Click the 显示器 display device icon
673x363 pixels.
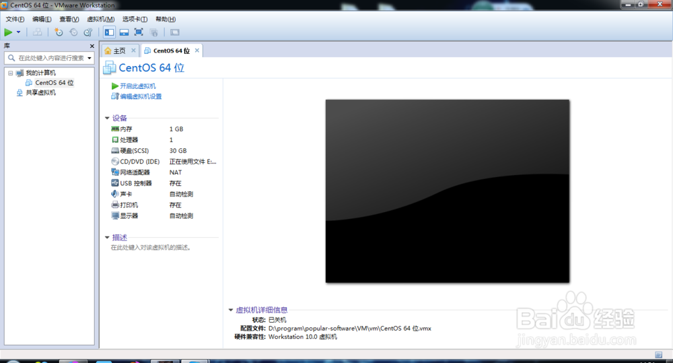pyautogui.click(x=115, y=216)
